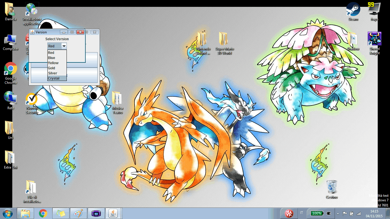Open the Nintendo Sound folder
390x219 pixels.
click(203, 43)
